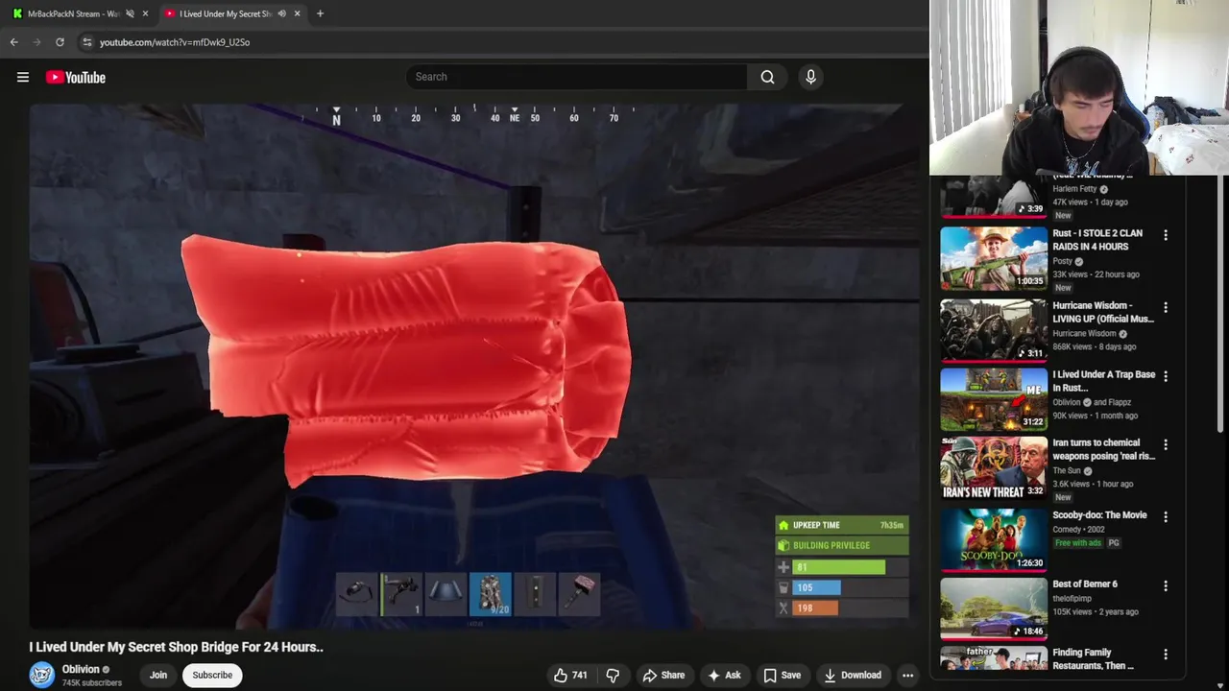Screen dimensions: 1229x691
Task: Open the Oblivion channel name link
Action: coord(81,669)
